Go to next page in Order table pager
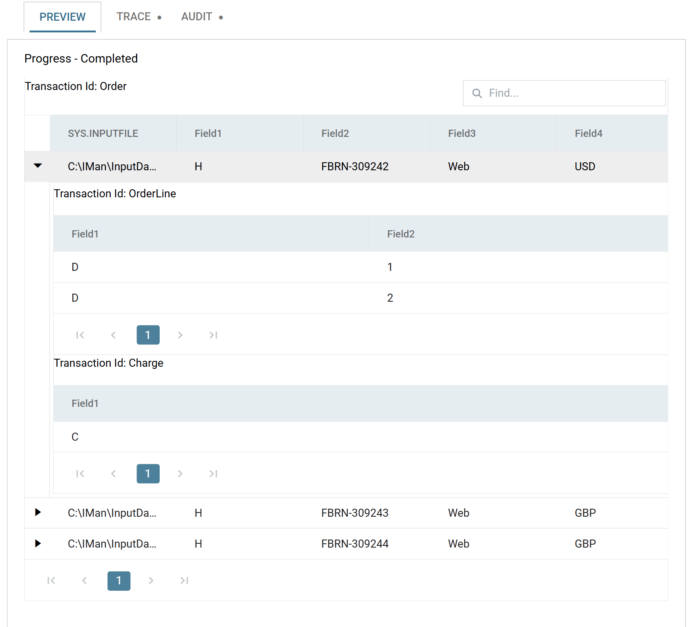This screenshot has width=692, height=627. point(151,581)
